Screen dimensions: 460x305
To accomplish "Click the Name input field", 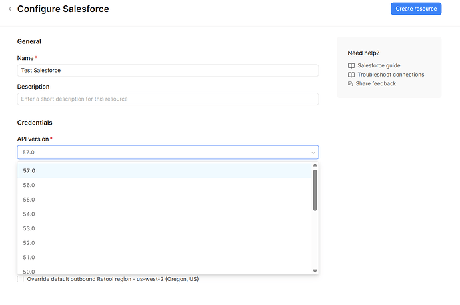I will 168,71.
